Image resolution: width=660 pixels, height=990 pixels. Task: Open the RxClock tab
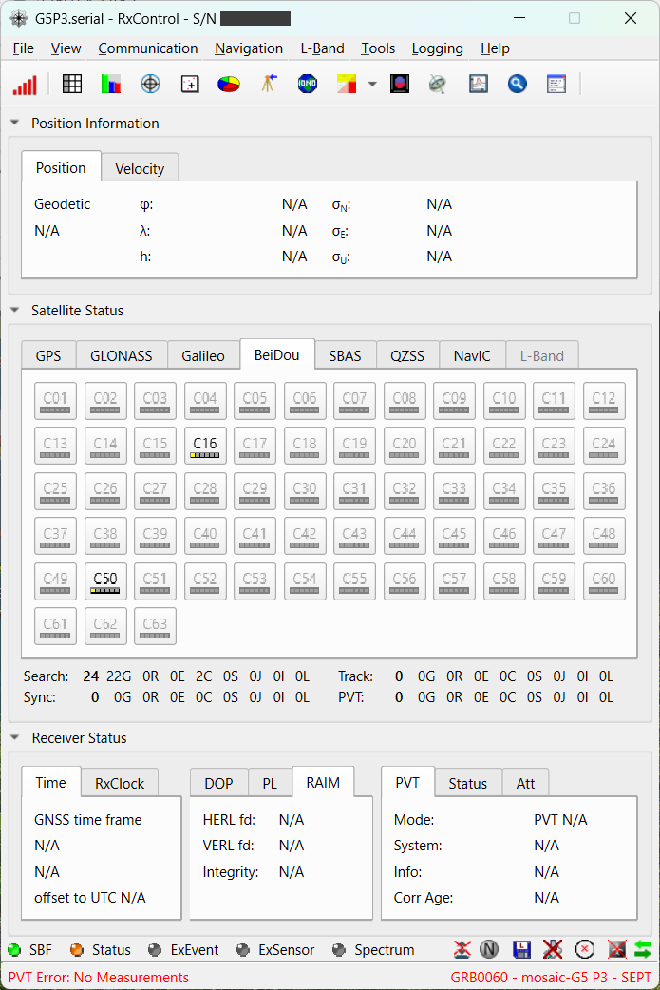[120, 784]
